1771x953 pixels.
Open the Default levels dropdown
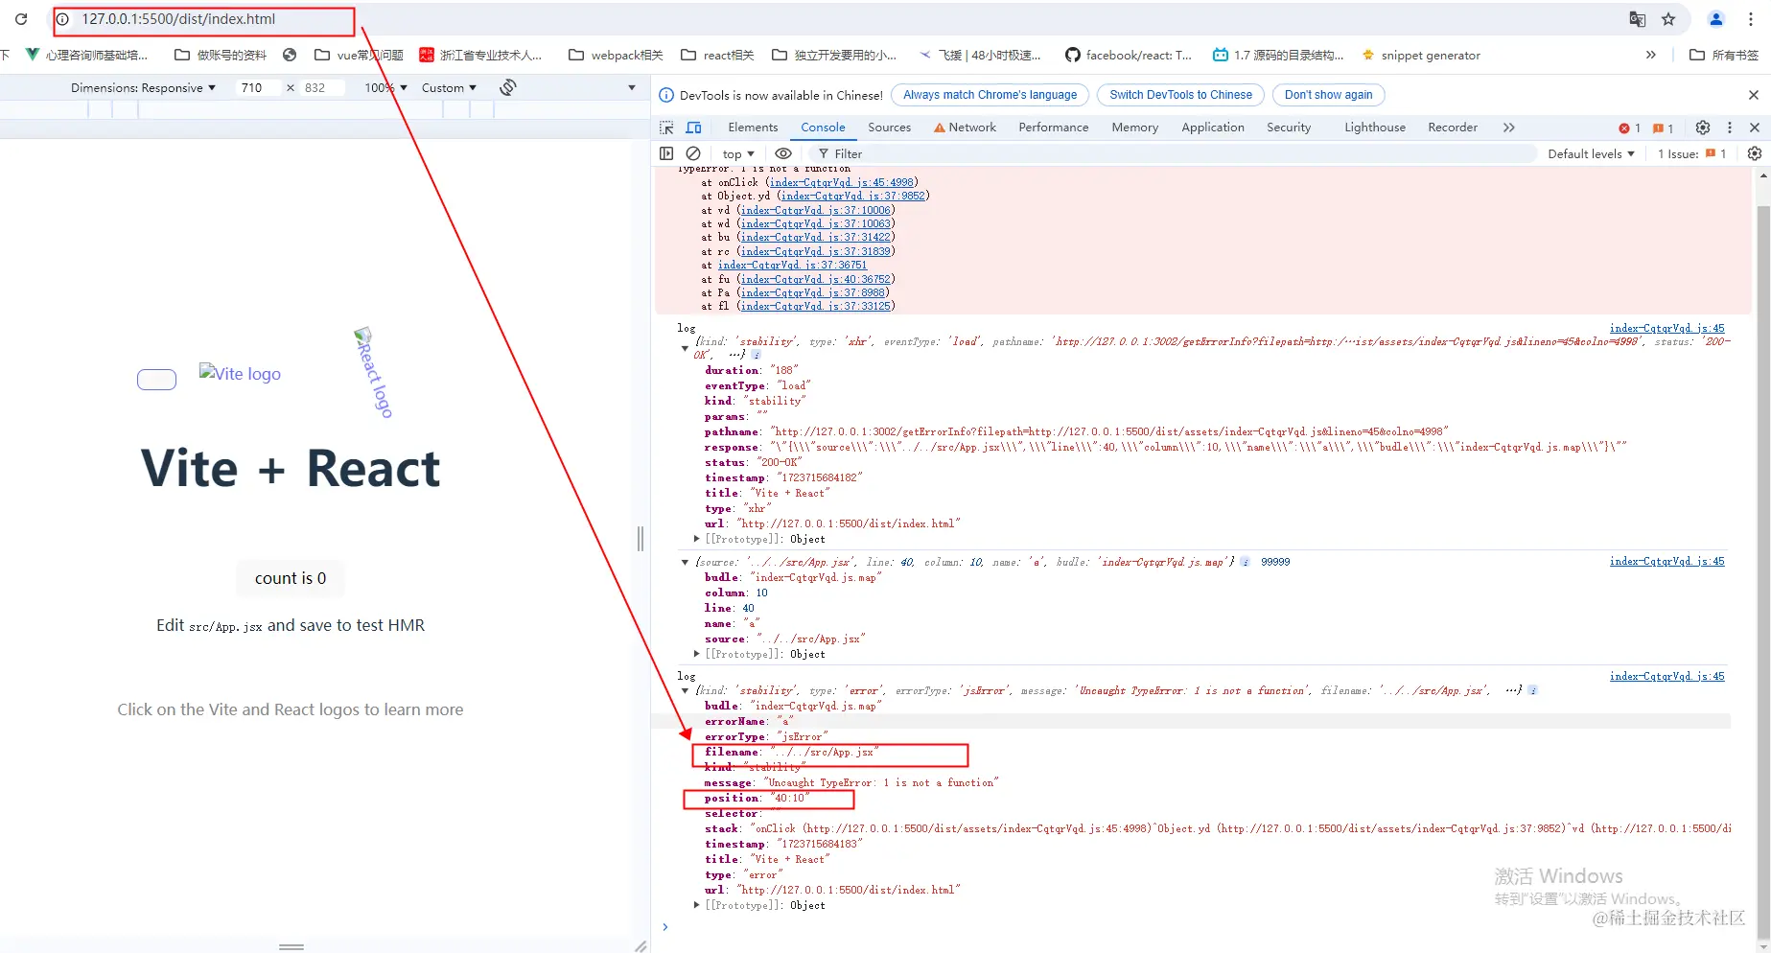tap(1591, 153)
